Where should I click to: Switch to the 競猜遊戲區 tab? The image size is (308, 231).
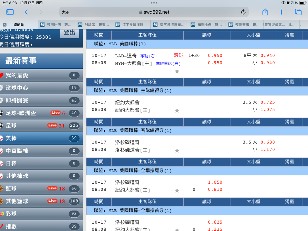click(275, 25)
